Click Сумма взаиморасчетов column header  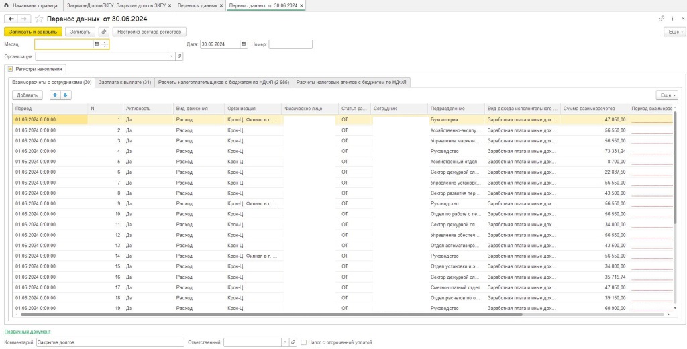click(x=594, y=109)
